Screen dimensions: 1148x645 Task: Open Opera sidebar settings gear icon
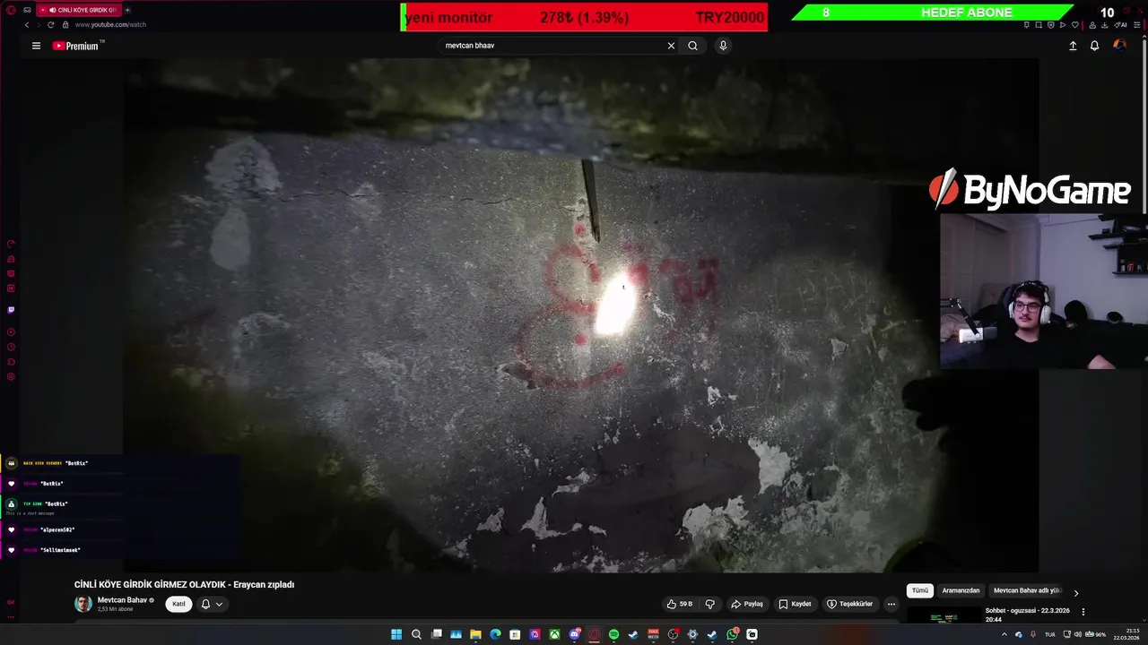click(11, 376)
